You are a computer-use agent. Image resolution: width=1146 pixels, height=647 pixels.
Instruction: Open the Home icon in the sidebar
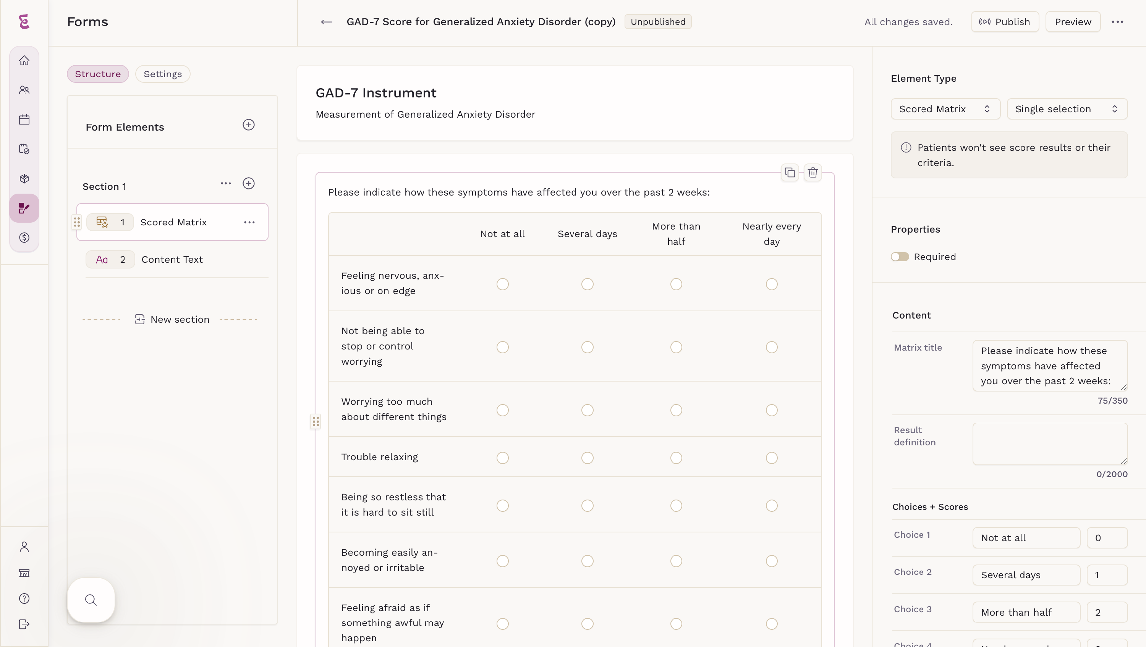(24, 60)
